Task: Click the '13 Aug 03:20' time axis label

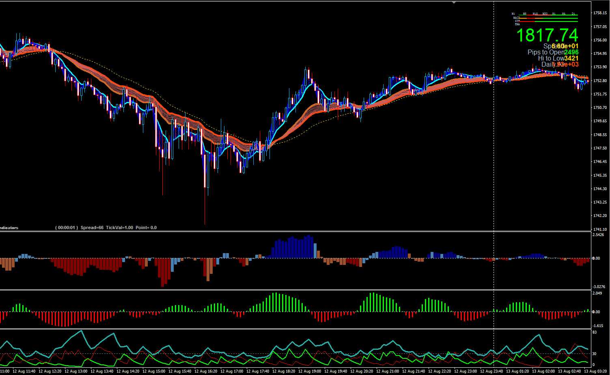Action: [595, 371]
